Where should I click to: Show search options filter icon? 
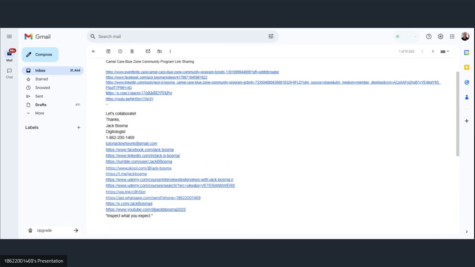coord(271,36)
